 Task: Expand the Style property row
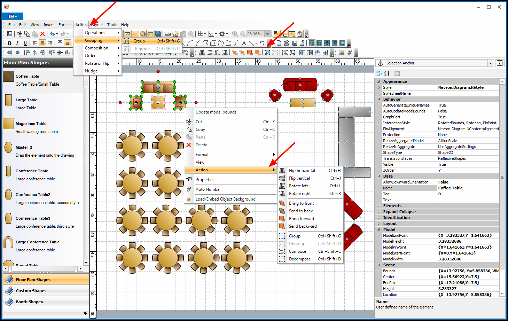378,87
